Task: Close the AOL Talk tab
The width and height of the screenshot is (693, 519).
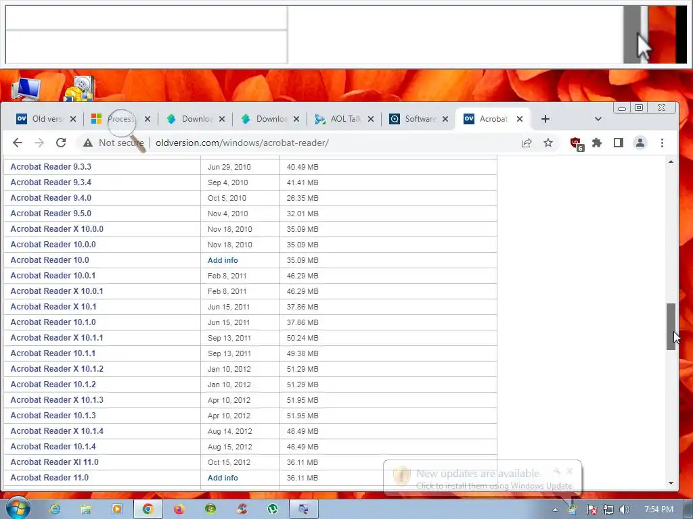Action: (x=371, y=119)
